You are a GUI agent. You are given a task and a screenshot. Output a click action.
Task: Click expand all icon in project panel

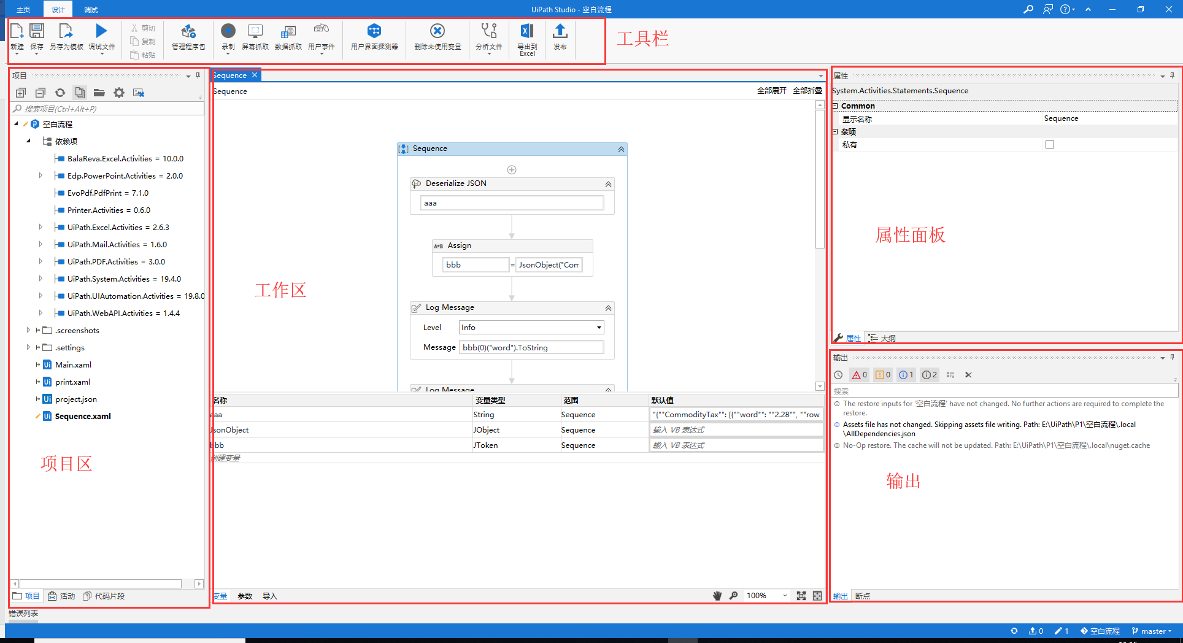[21, 93]
